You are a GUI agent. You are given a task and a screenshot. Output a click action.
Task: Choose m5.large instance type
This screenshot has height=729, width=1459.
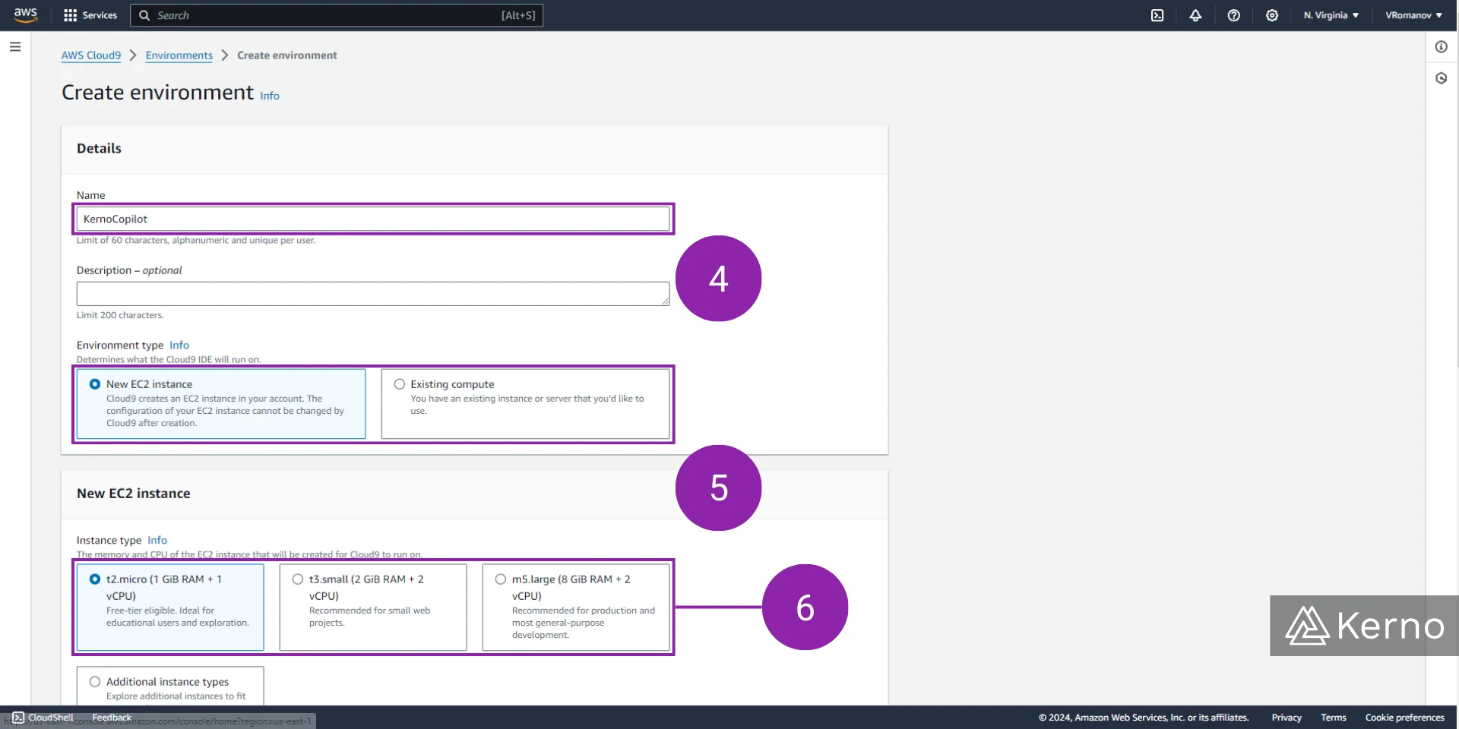click(x=501, y=579)
